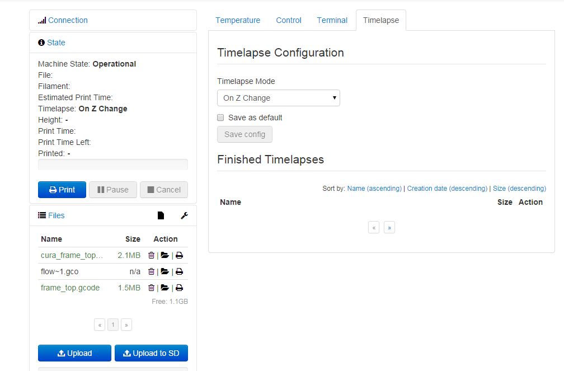Viewport: 564px width, 371px height.
Task: Switch to the Temperature tab
Action: (238, 20)
